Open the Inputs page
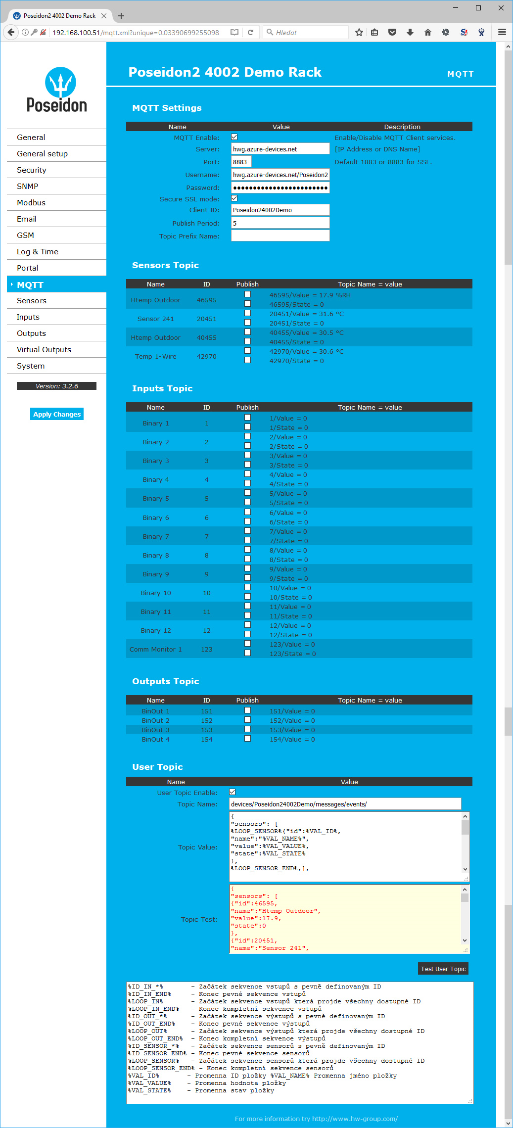 pos(56,317)
